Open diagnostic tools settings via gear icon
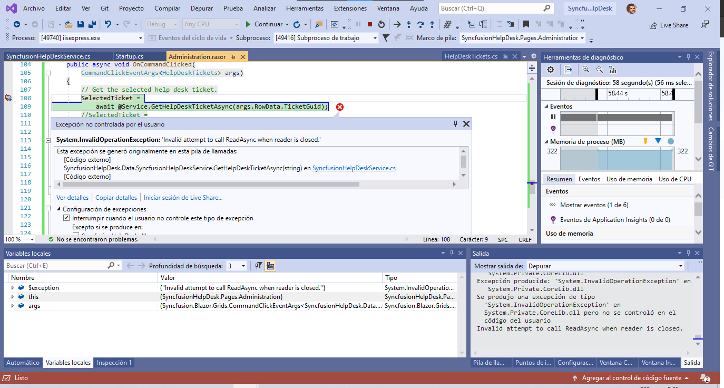The image size is (724, 388). click(x=550, y=70)
